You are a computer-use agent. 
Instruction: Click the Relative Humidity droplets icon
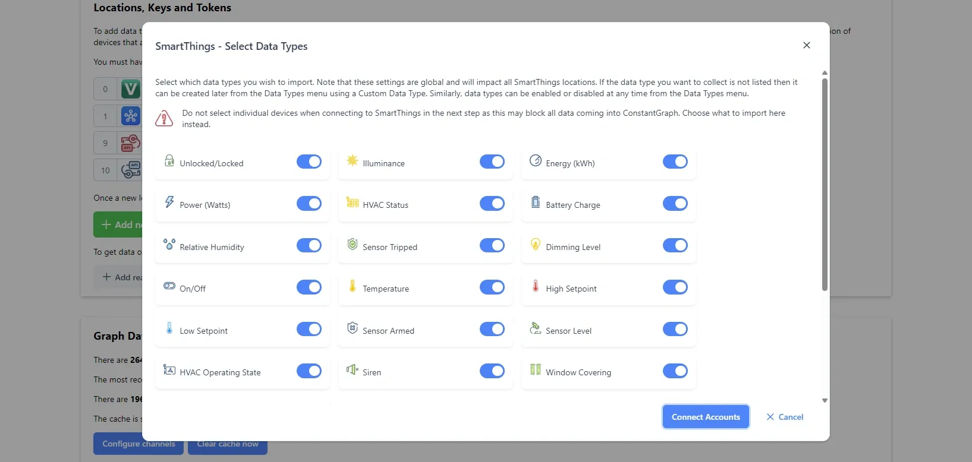click(x=169, y=244)
